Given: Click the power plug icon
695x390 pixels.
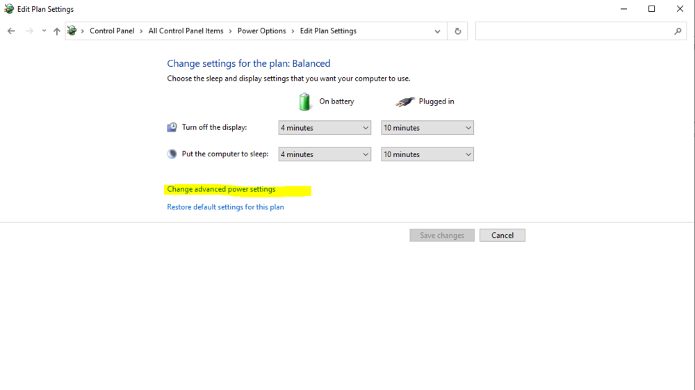Looking at the screenshot, I should coord(405,101).
